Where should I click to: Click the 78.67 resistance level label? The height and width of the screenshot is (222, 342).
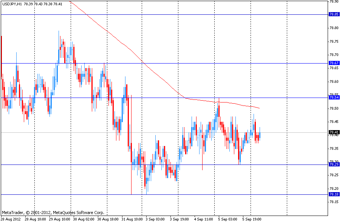[x=333, y=63]
